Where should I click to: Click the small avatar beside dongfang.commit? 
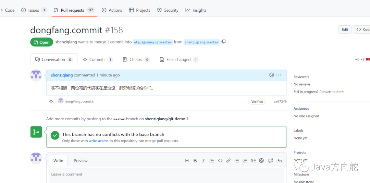pos(61,101)
